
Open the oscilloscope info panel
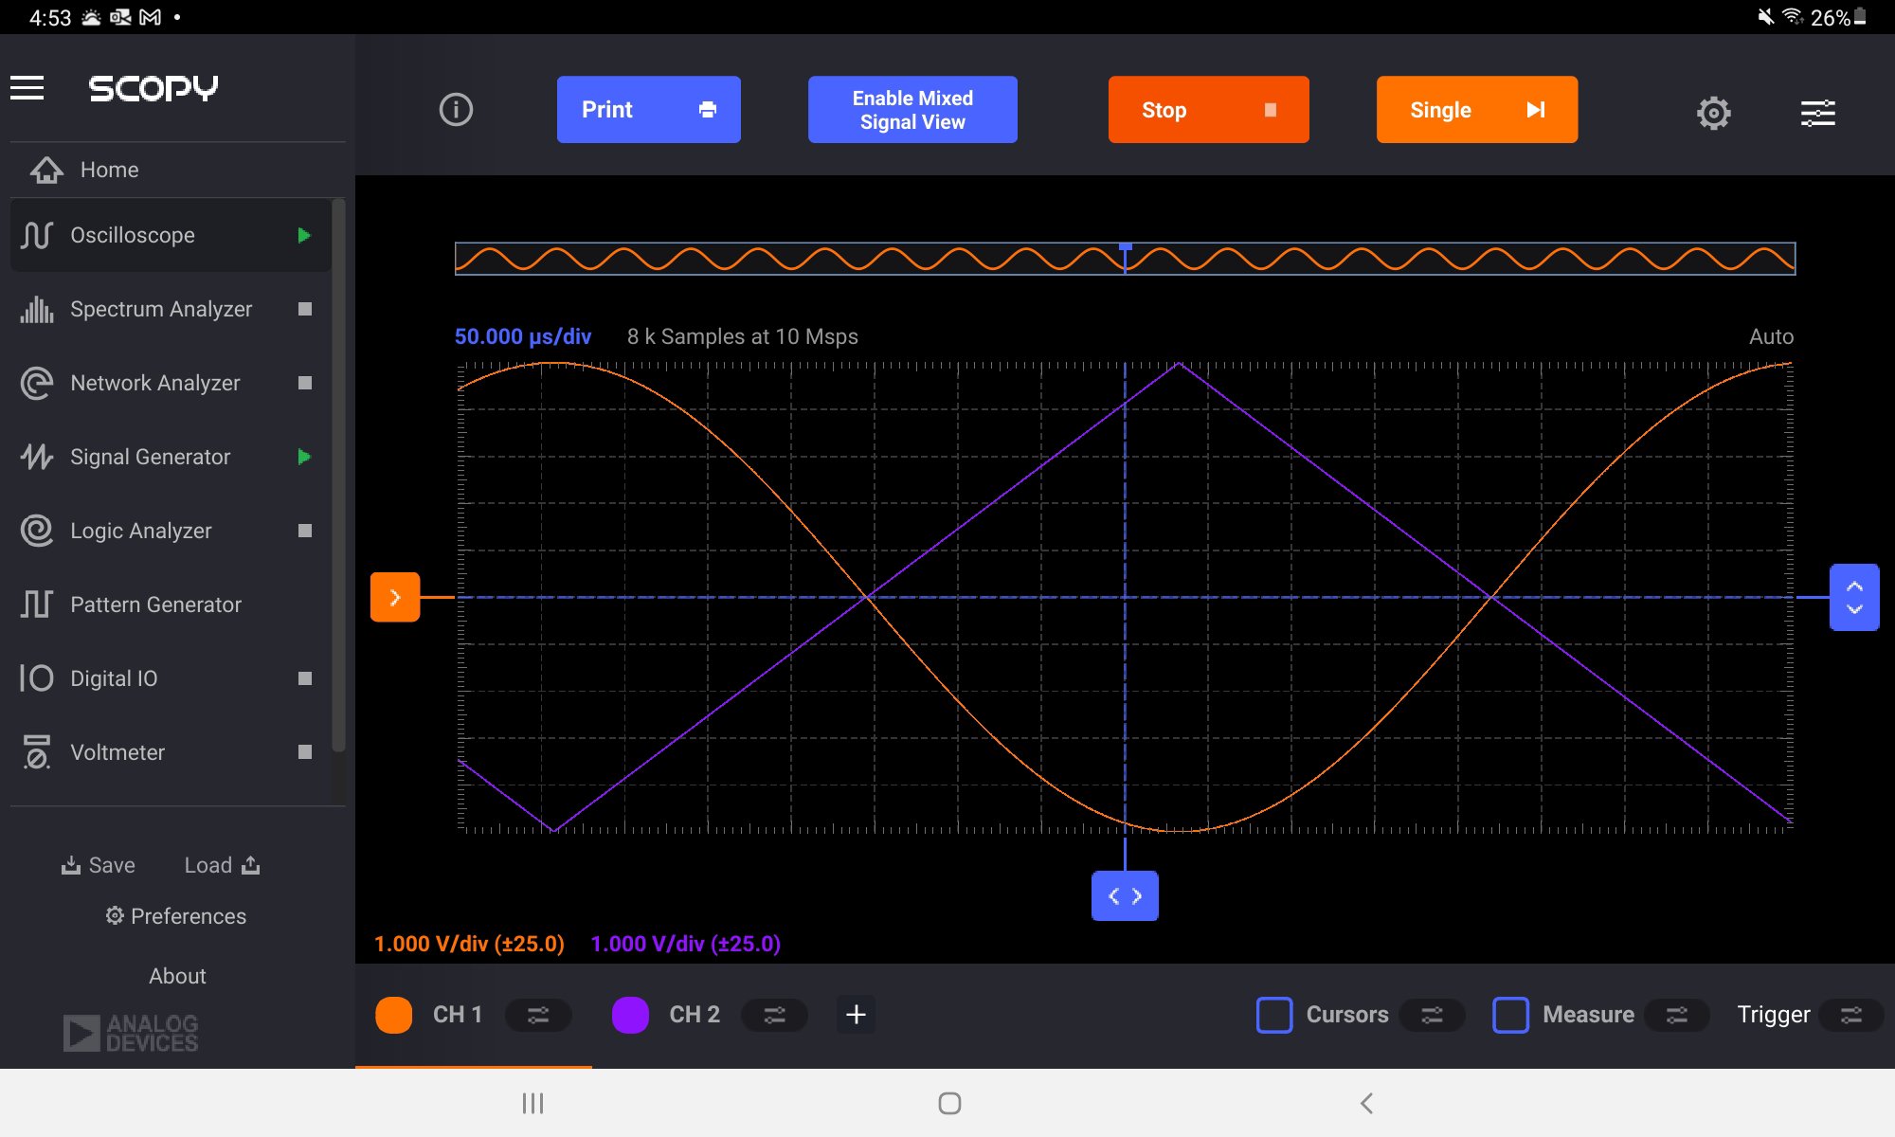456,109
